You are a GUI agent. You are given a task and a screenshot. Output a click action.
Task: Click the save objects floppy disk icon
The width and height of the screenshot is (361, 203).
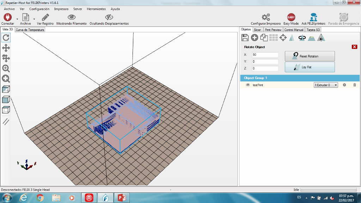coord(245,38)
